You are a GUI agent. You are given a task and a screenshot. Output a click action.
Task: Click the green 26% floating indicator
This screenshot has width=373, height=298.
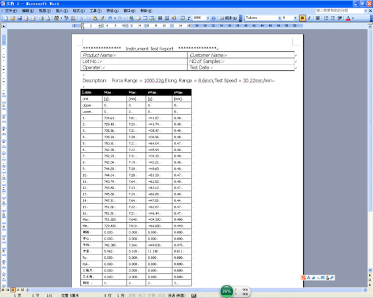click(227, 291)
